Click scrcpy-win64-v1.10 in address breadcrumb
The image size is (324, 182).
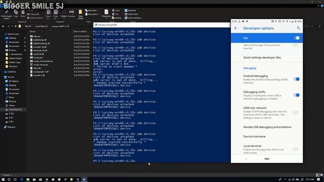click(x=60, y=26)
